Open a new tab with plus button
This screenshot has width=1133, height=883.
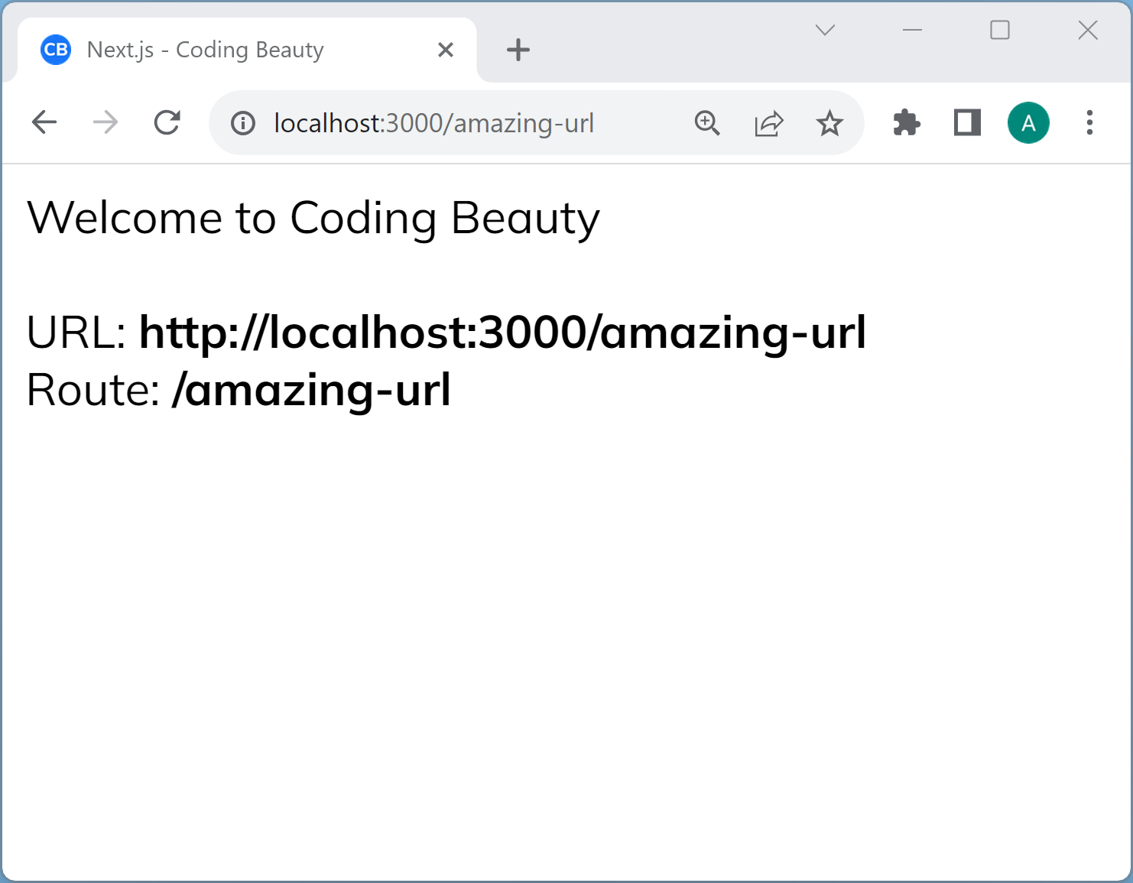[518, 50]
